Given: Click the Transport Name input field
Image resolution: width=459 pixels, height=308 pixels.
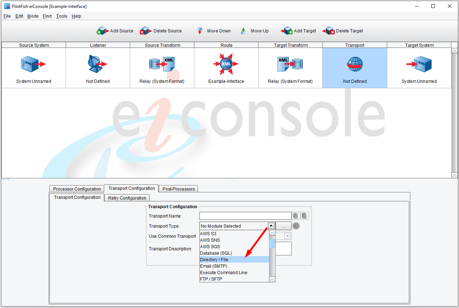Looking at the screenshot, I should 246,216.
